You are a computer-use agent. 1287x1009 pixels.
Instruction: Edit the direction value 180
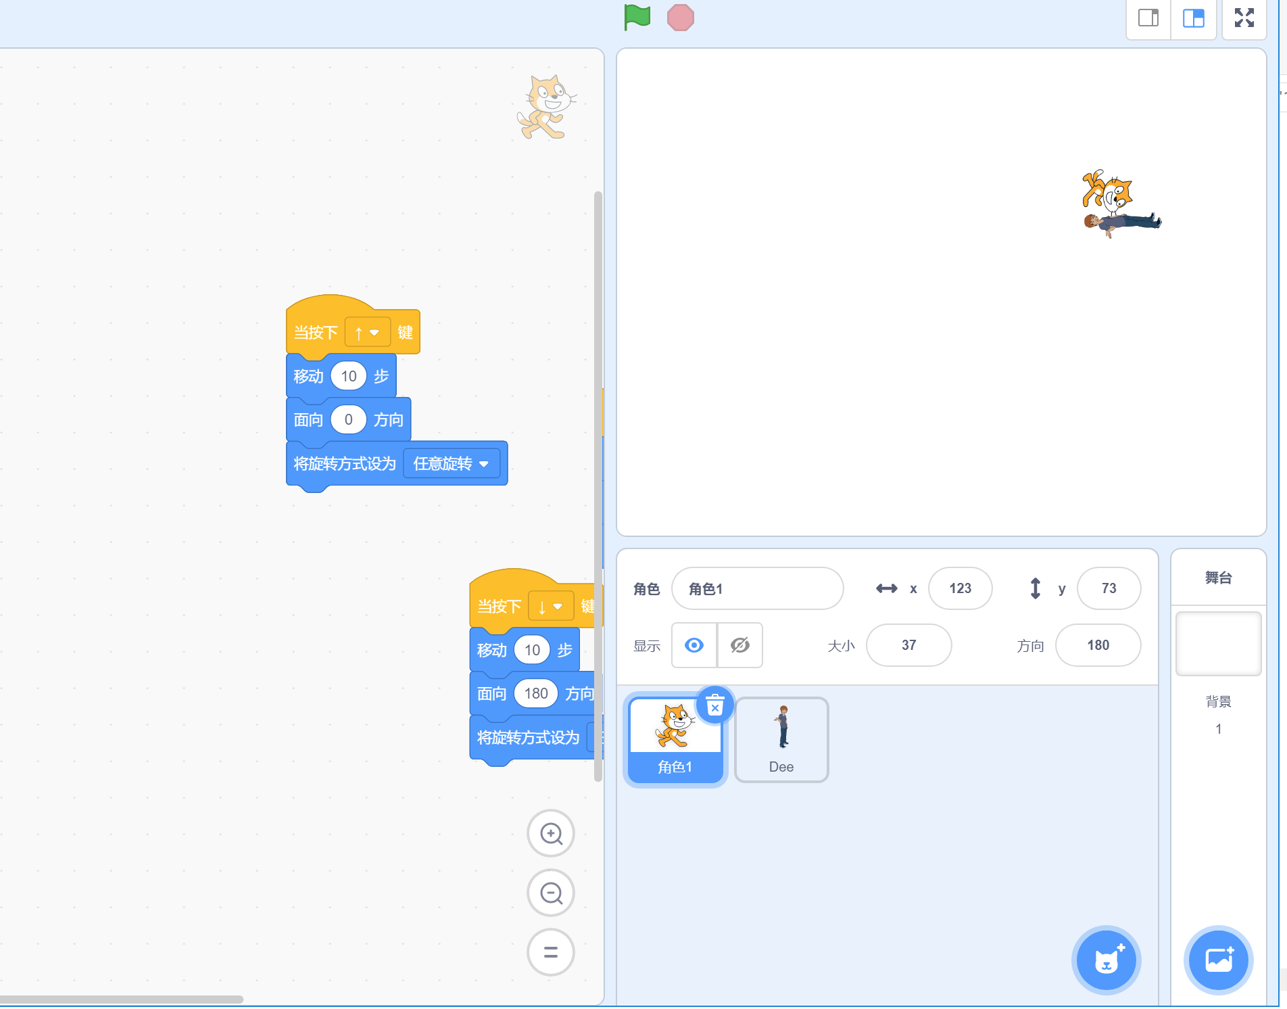coord(1098,645)
